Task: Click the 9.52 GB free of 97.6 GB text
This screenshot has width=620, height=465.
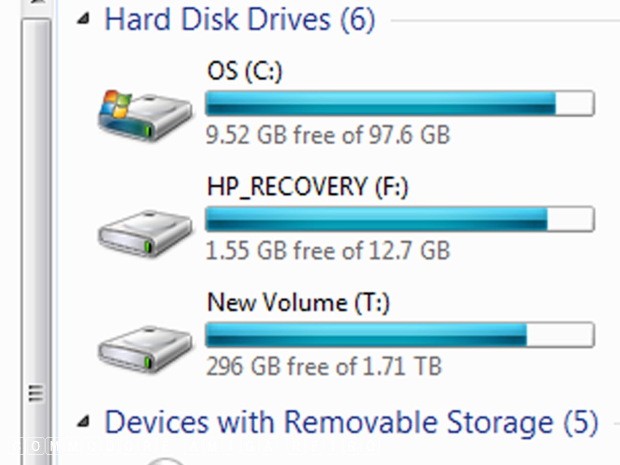Action: [x=328, y=135]
